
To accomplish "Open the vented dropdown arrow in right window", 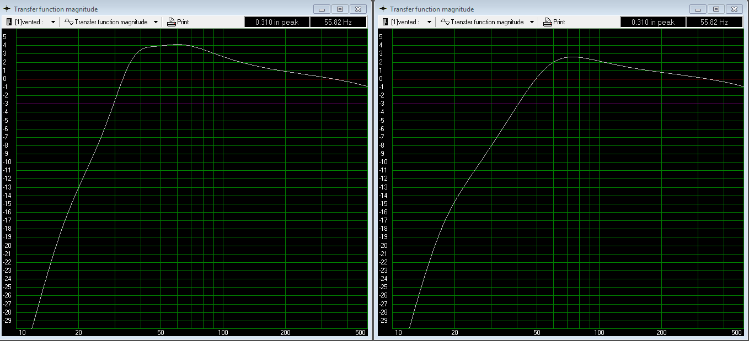I will coord(429,22).
